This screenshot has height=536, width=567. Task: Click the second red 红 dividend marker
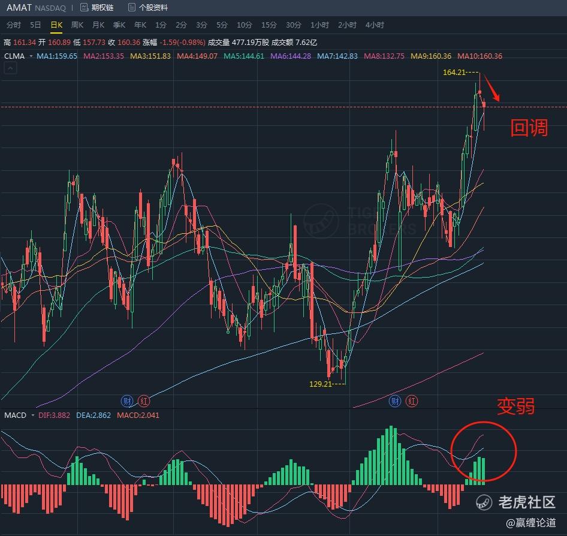coord(412,401)
